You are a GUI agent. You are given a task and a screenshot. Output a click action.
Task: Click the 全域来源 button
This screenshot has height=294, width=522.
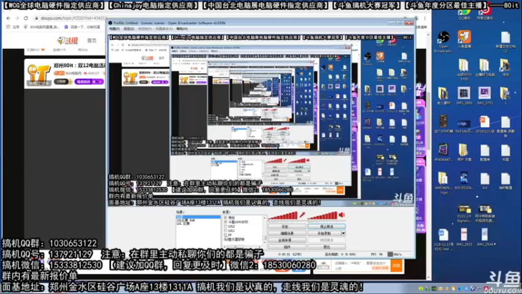(x=287, y=240)
